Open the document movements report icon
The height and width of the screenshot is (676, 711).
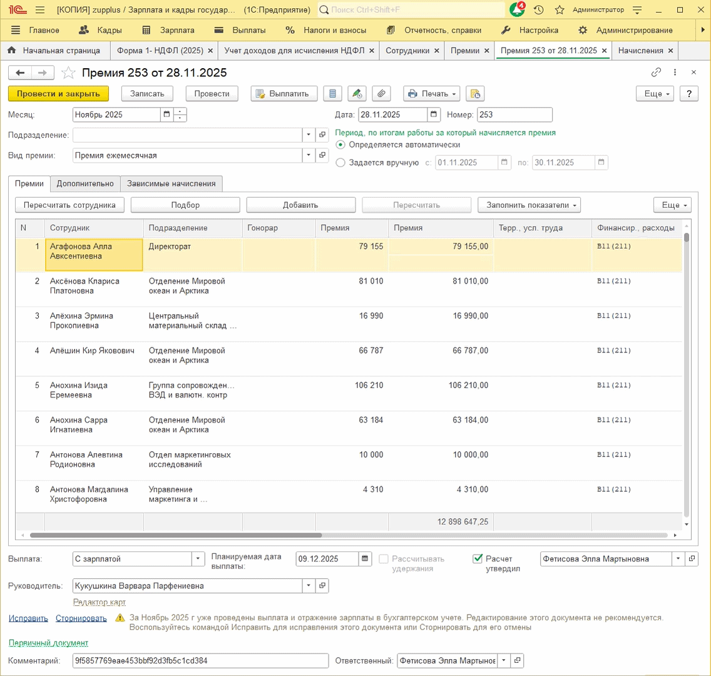(332, 93)
